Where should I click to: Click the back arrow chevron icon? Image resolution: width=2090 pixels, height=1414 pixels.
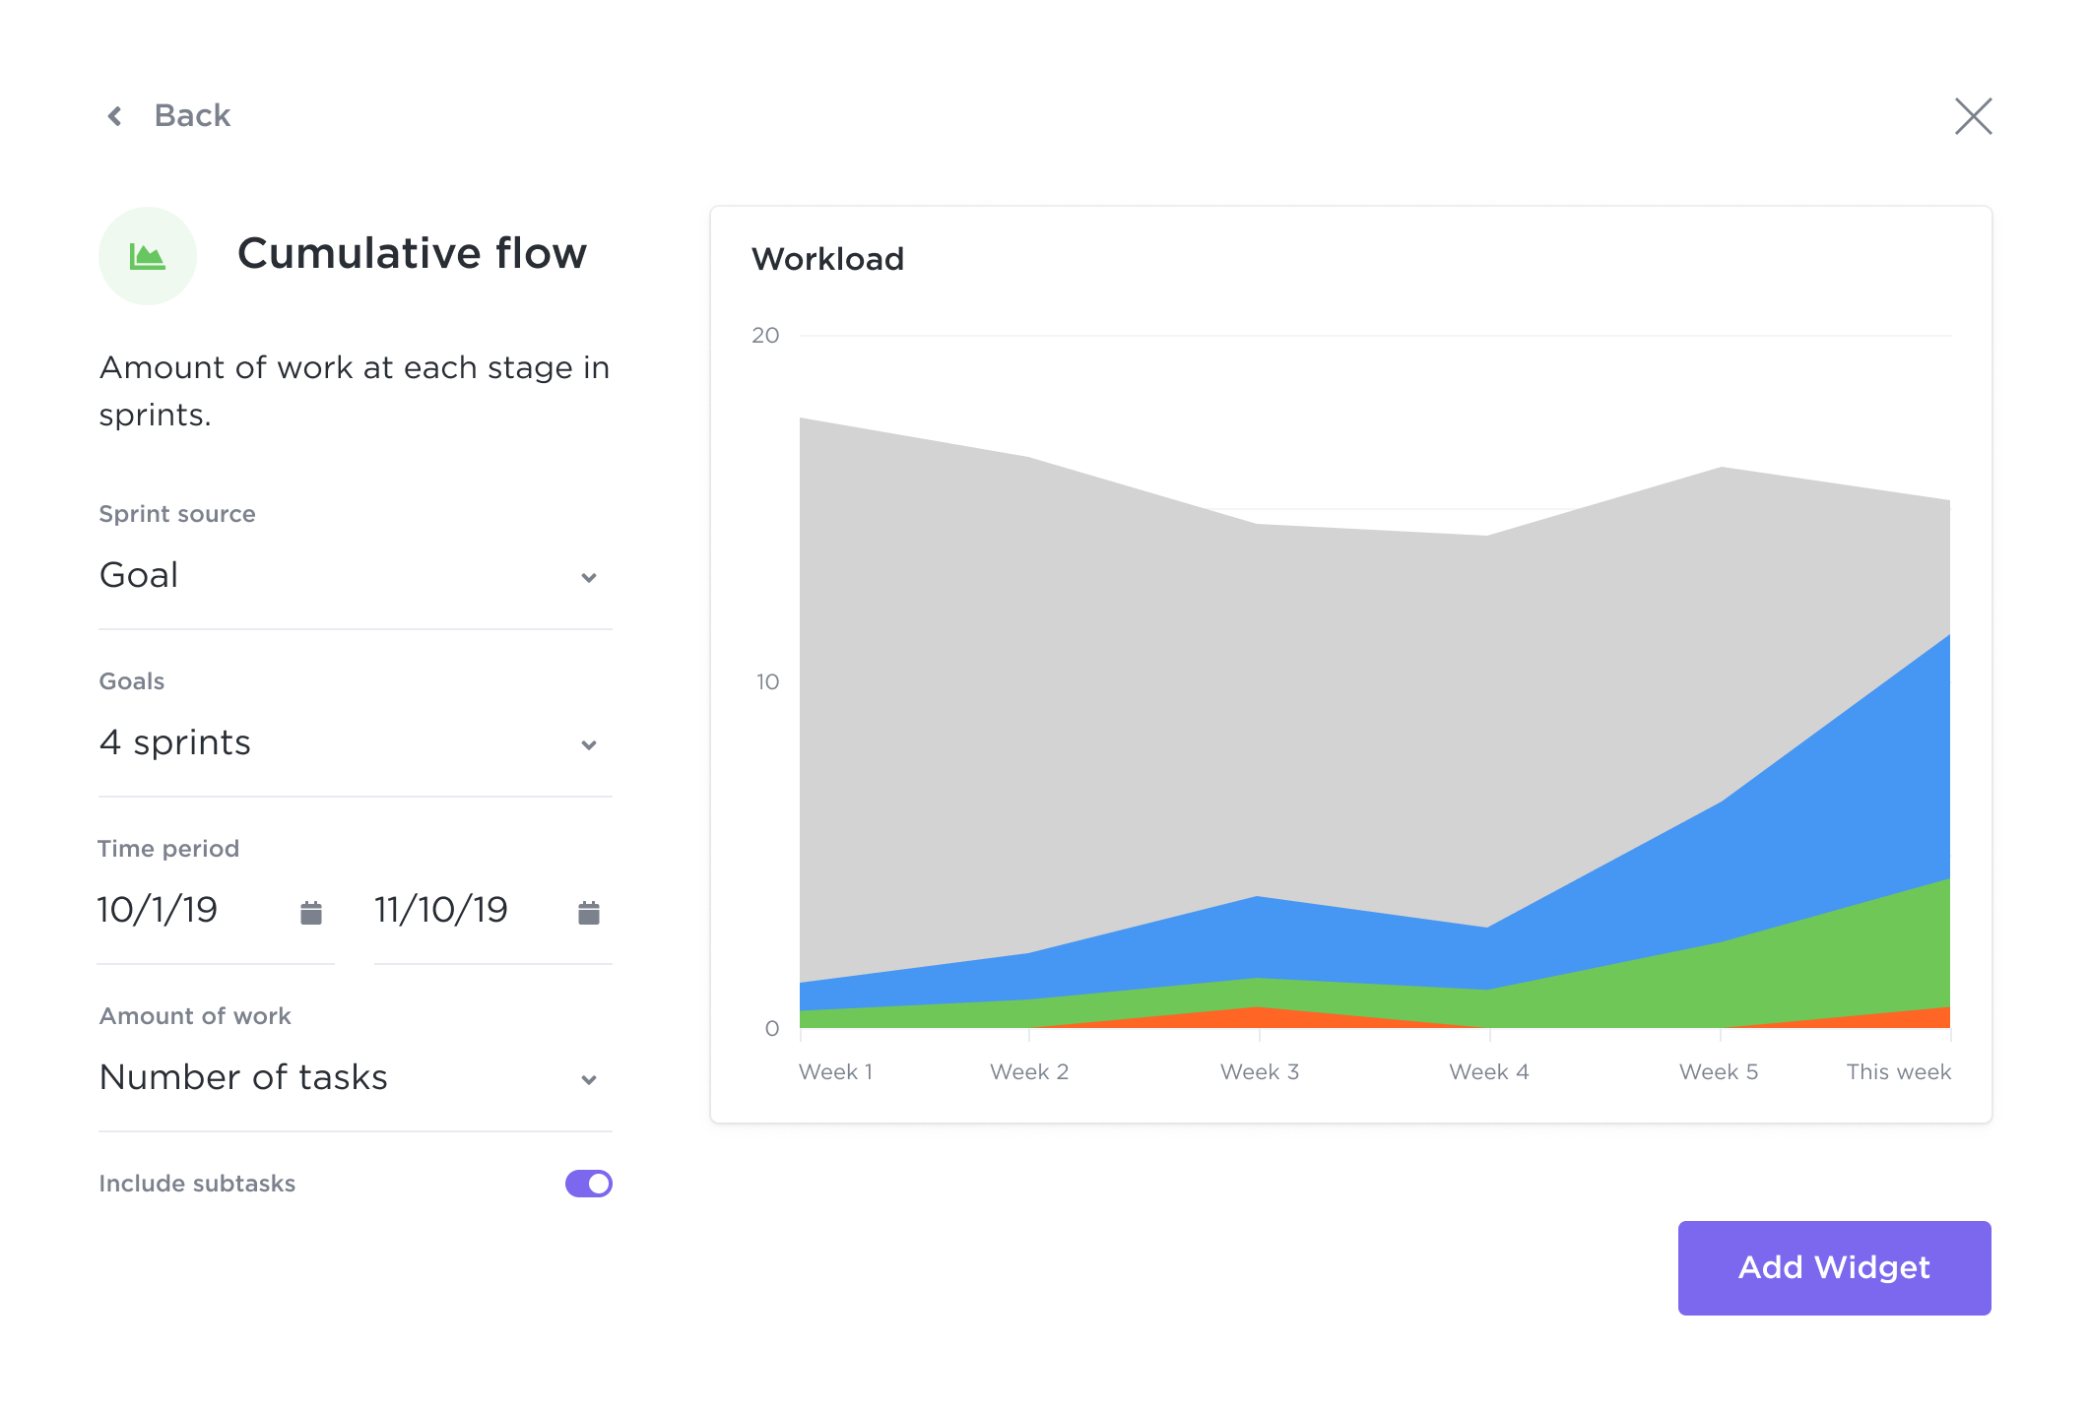click(115, 116)
